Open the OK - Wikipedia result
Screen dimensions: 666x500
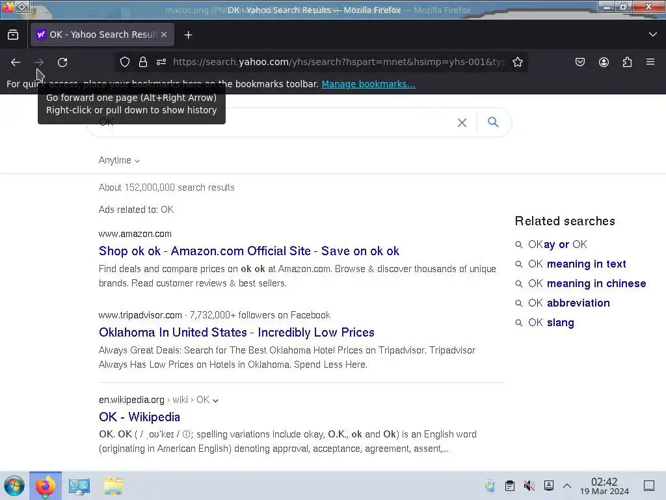click(139, 417)
